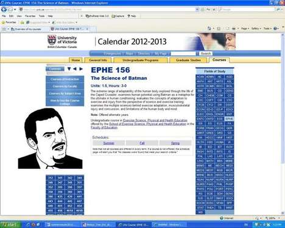285x228 pixels.
Task: Open the Spring schedule link
Action: [x=175, y=143]
